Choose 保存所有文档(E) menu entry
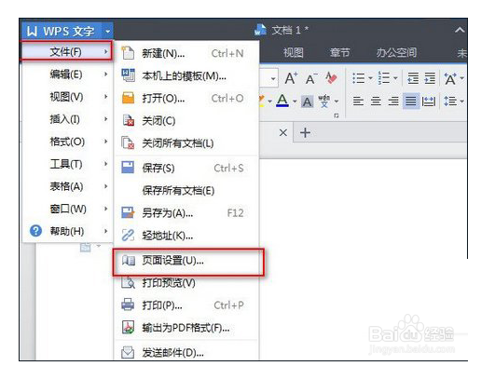This screenshot has height=366, width=481. coord(186,190)
